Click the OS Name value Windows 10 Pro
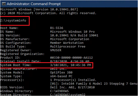This screenshot has width=138, height=96. tap(72, 32)
